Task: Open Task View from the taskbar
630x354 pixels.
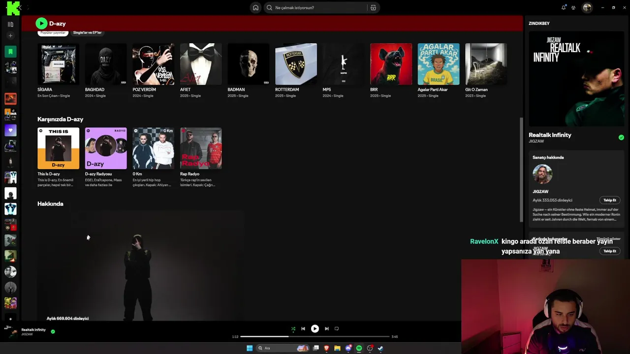Action: [x=316, y=348]
